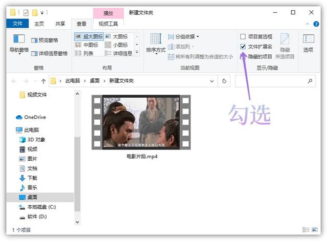Select the 查看 ribbon tab
Image resolution: width=327 pixels, height=241 pixels.
coord(81,24)
